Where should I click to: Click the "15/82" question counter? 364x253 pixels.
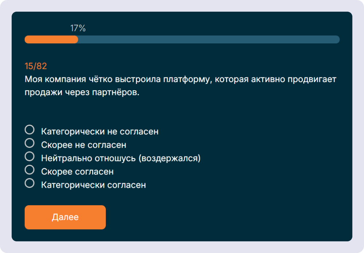pos(32,66)
